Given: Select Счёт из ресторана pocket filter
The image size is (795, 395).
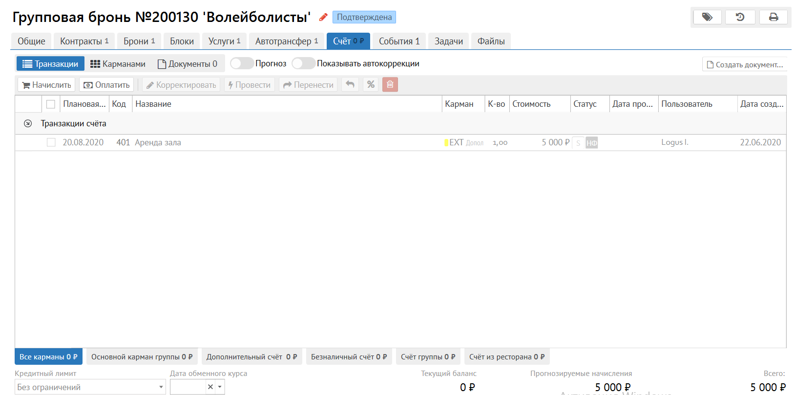Looking at the screenshot, I should pyautogui.click(x=507, y=356).
